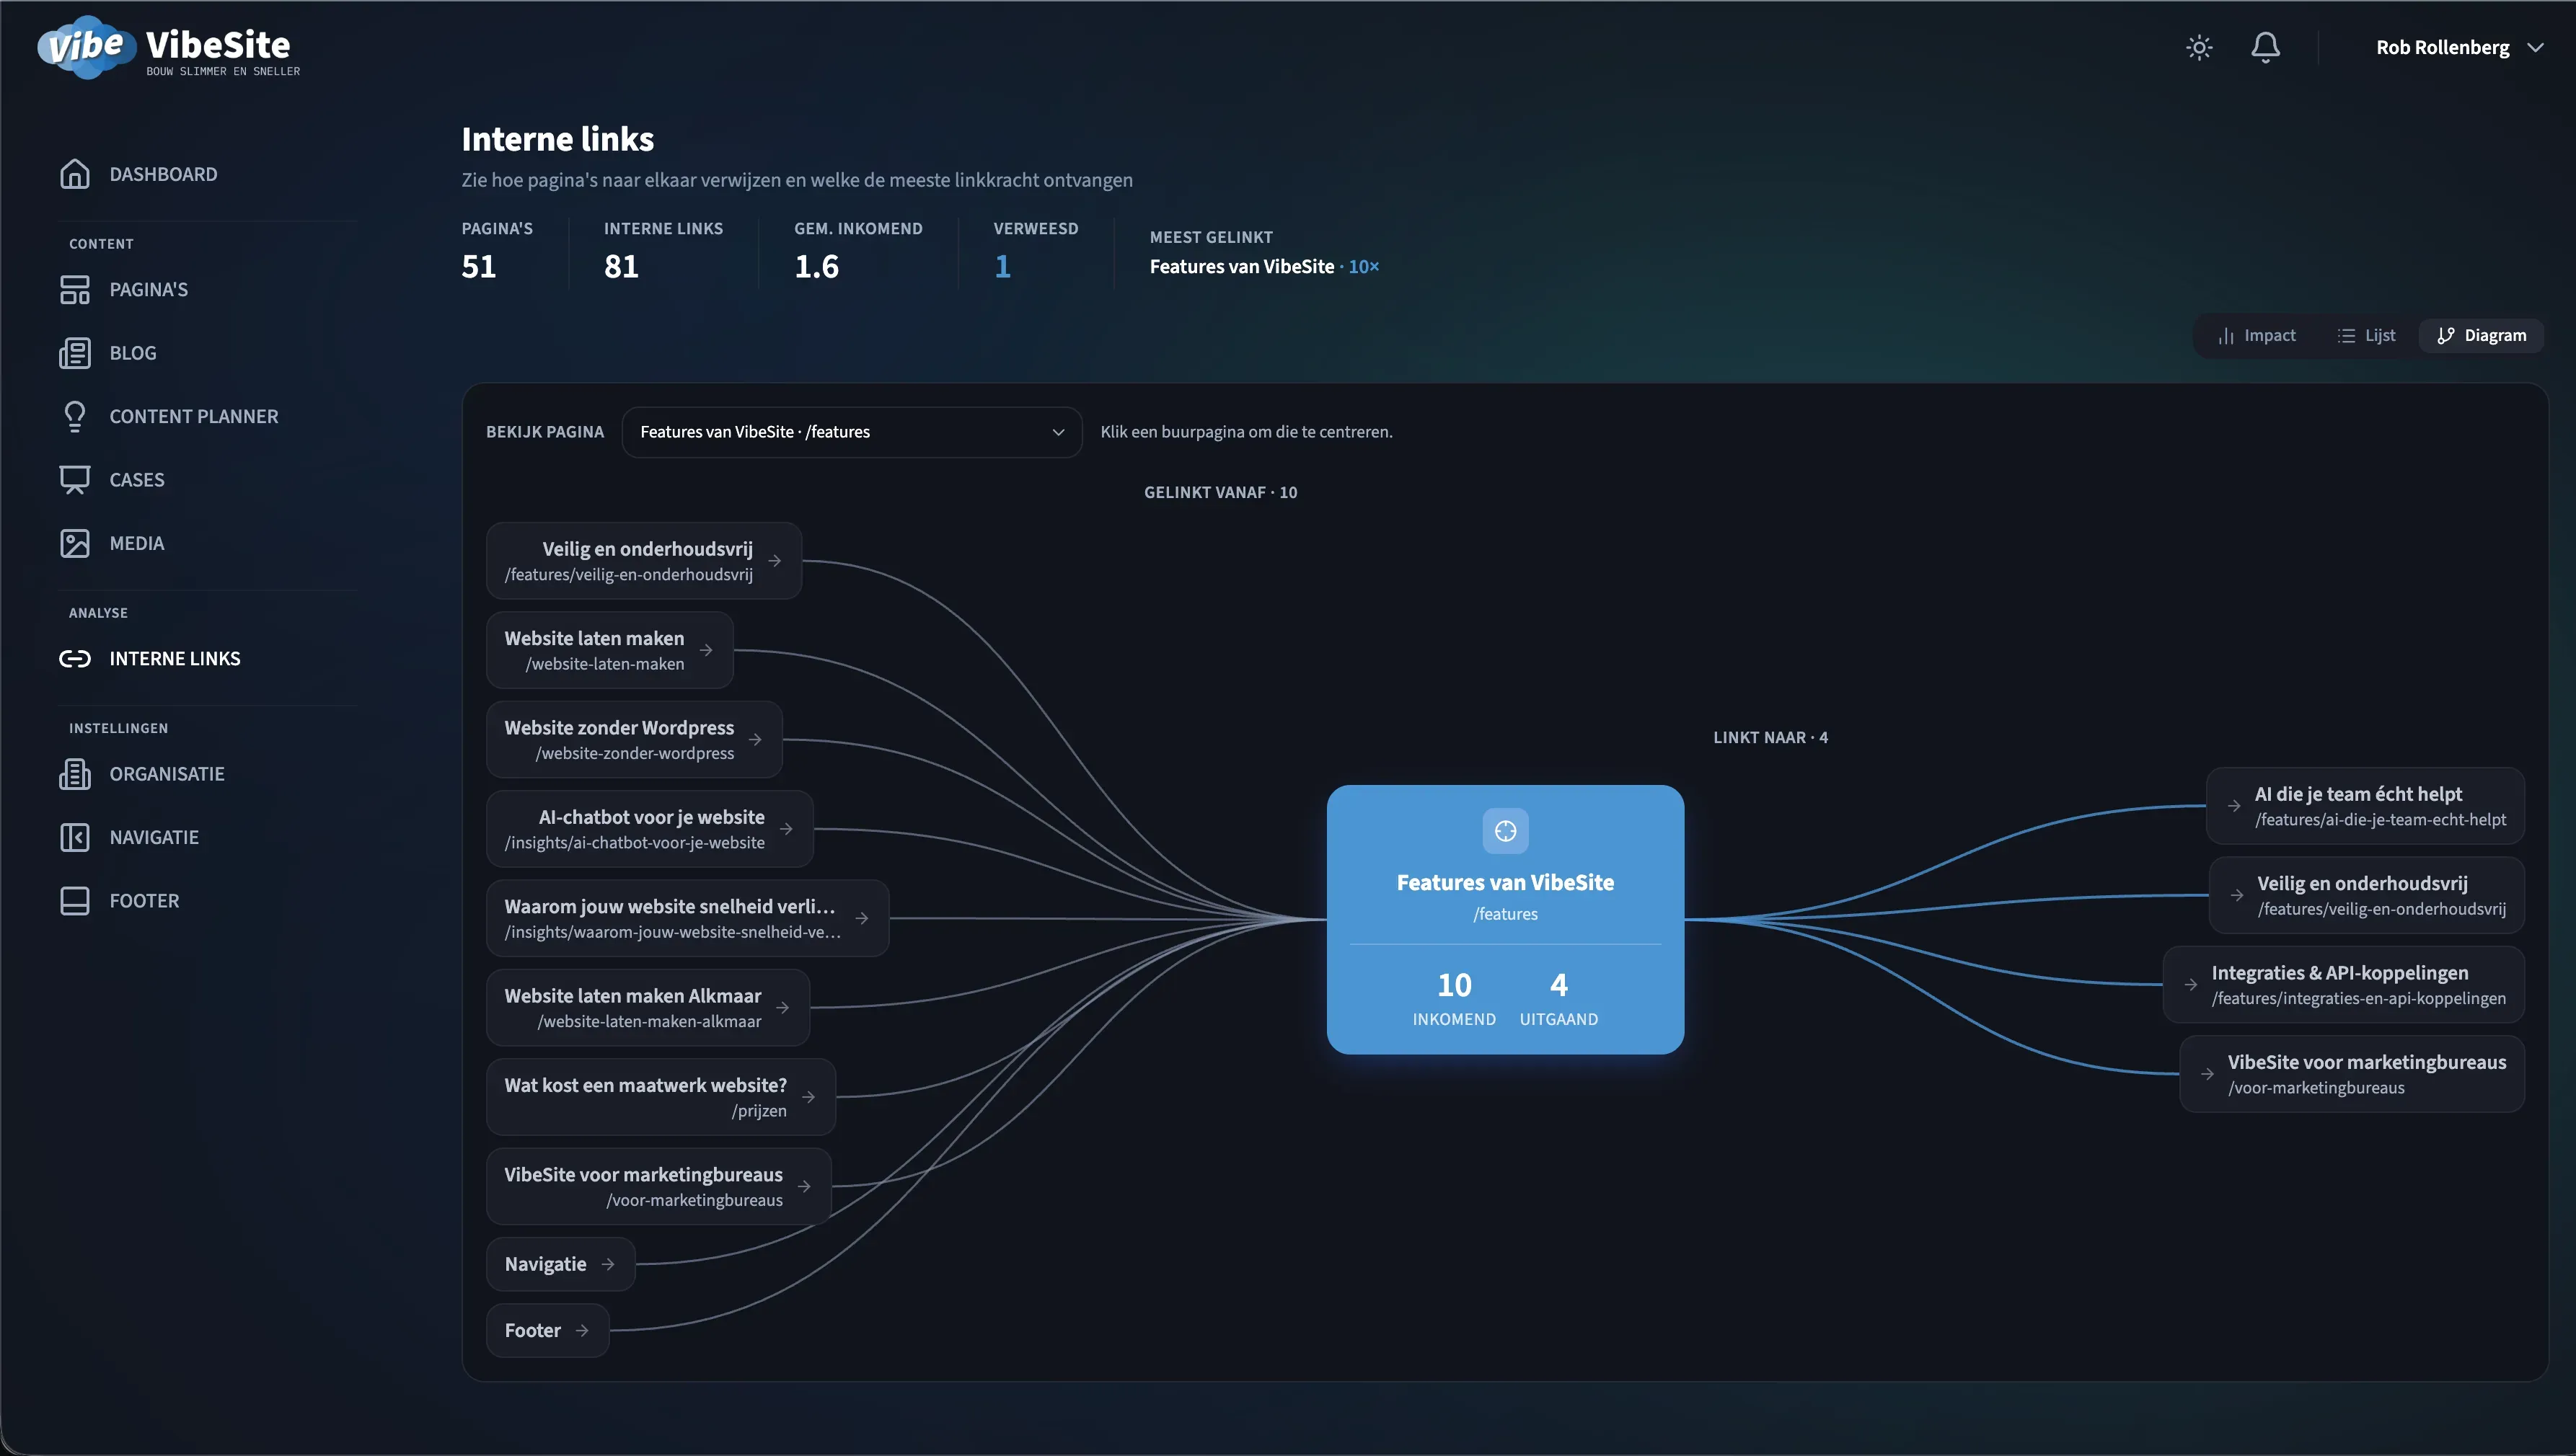Center outgoing Veilig en onderhoudsvrij node
This screenshot has height=1456, width=2576.
pyautogui.click(x=2366, y=895)
